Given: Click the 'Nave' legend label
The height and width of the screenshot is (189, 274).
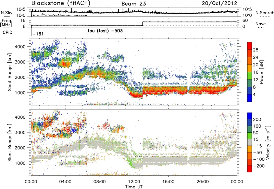Looking at the screenshot, I should point(261,24).
